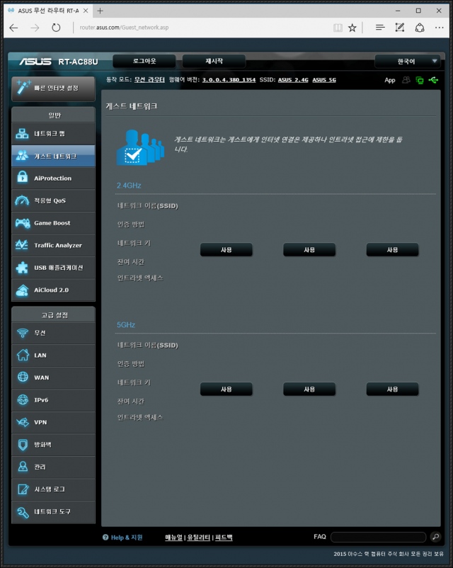Enable third 5GHz guest network 사용 button

[392, 389]
